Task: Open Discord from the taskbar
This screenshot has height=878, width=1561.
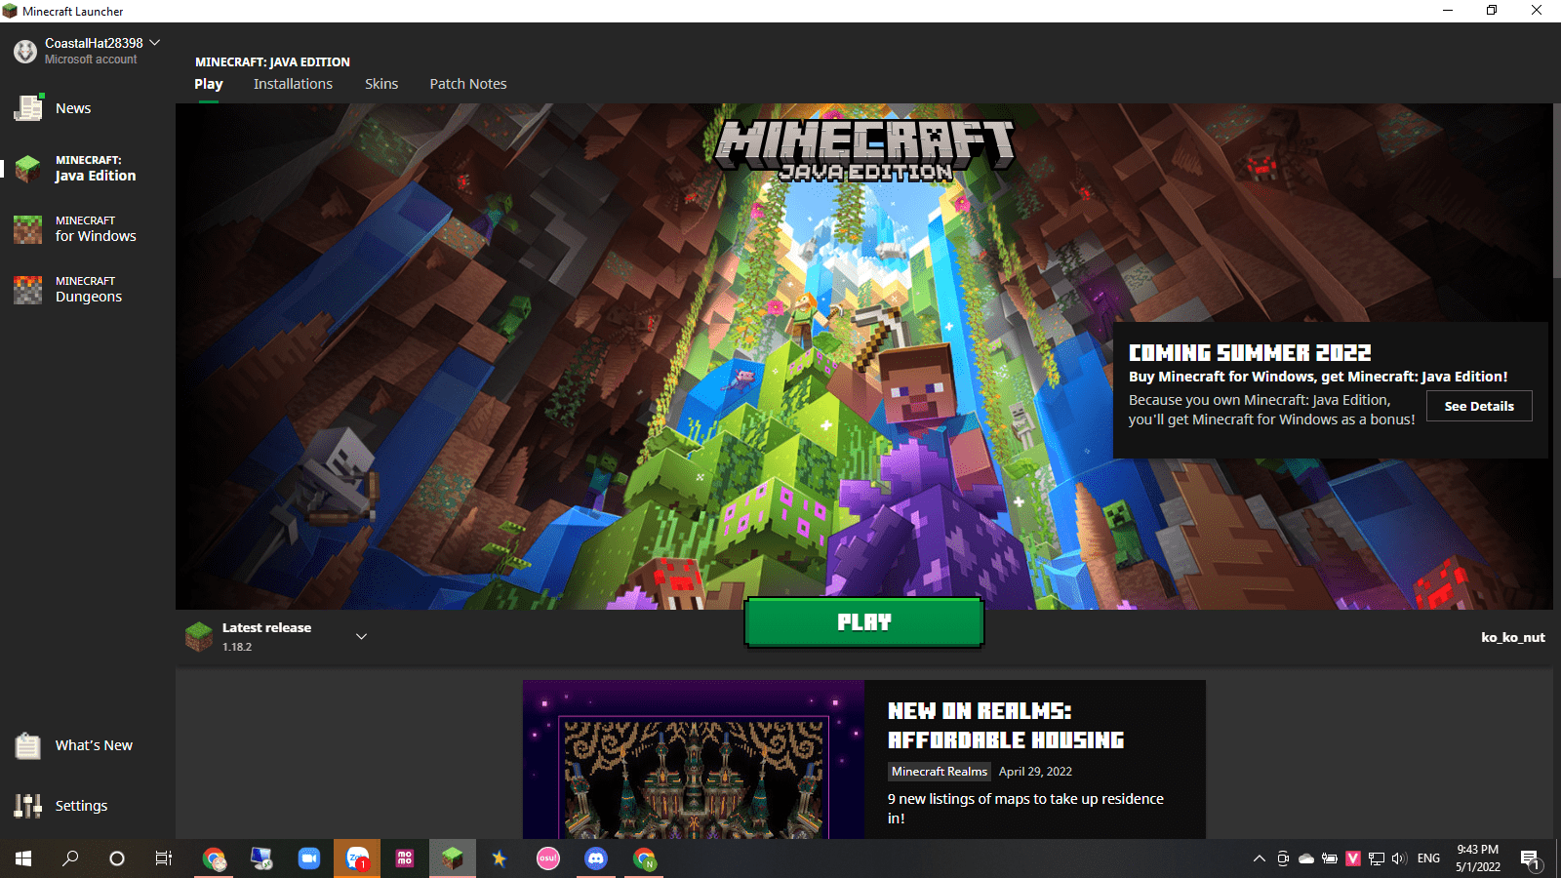Action: 595,858
